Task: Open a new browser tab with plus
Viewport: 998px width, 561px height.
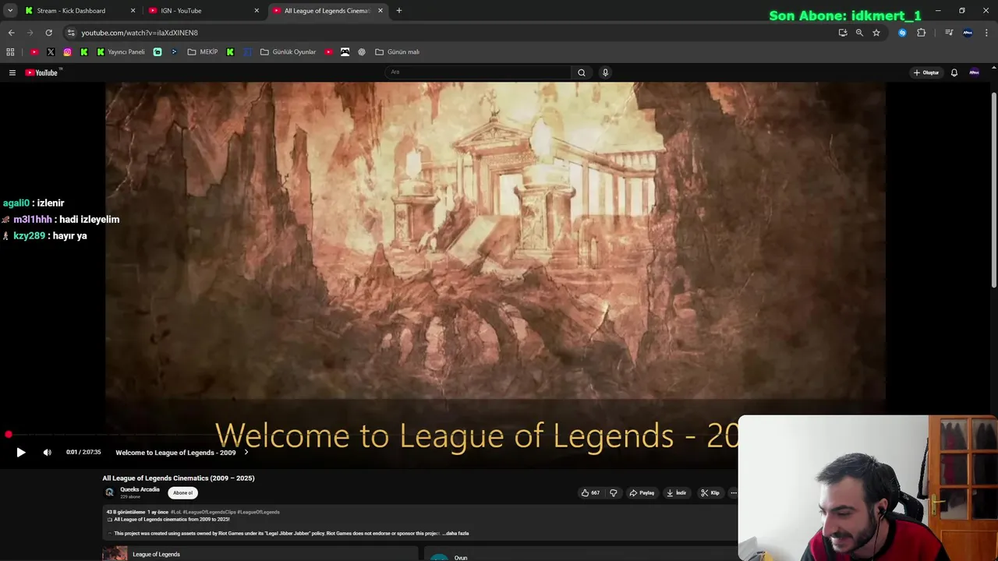Action: point(399,11)
